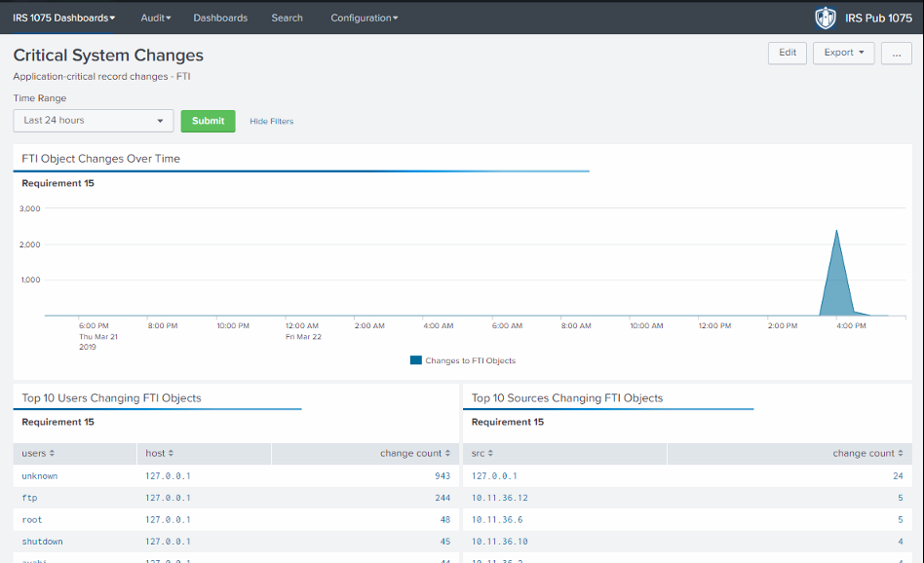Click source 10.11.36.10
This screenshot has height=563, width=924.
500,542
